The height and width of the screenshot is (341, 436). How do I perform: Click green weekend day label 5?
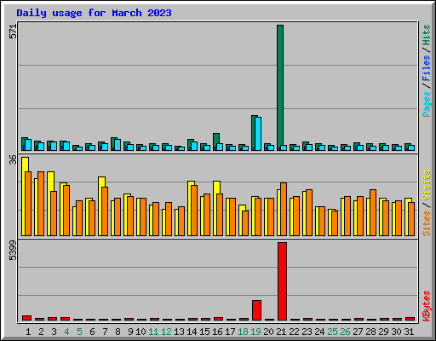coord(79,332)
